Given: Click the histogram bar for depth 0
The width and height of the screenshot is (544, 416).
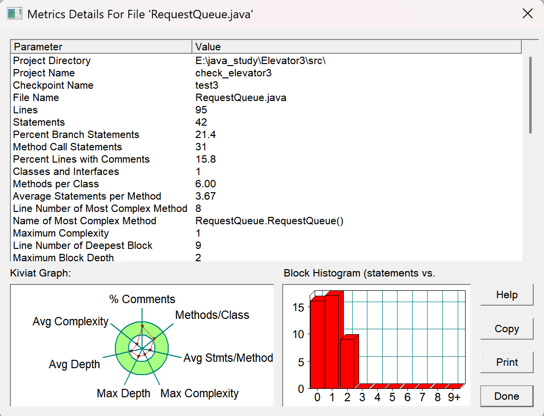Looking at the screenshot, I should coord(317,344).
